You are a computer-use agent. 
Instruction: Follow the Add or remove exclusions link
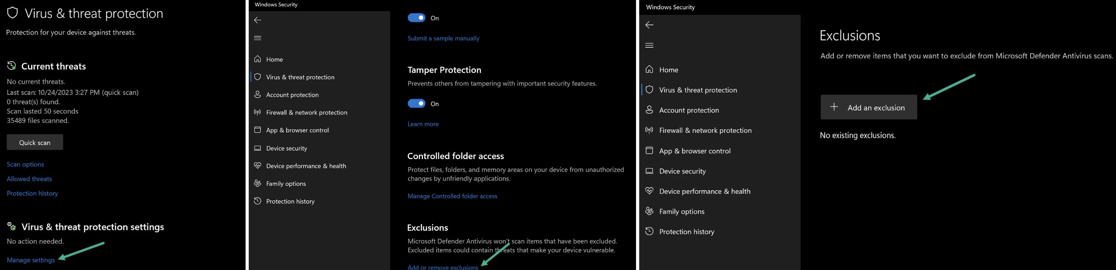click(x=443, y=267)
